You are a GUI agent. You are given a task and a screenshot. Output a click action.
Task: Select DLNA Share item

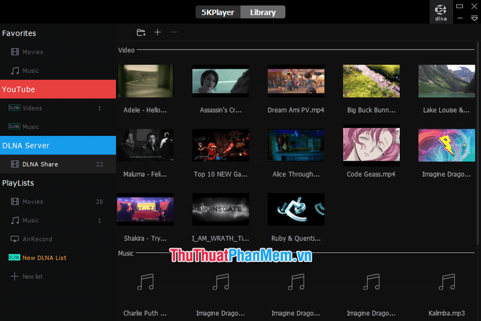pos(58,164)
